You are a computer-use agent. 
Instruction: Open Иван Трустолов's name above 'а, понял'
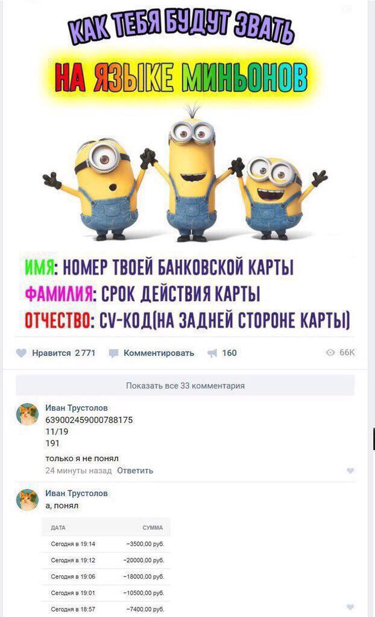click(77, 493)
